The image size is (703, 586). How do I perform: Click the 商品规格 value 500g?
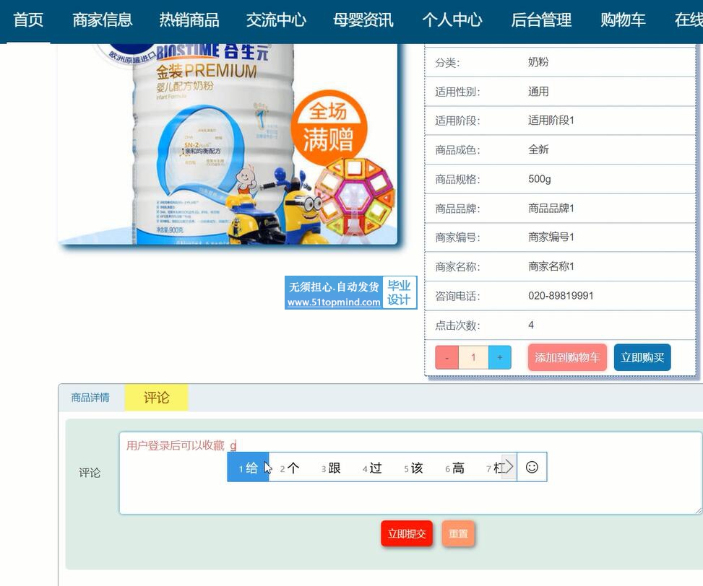coord(540,179)
